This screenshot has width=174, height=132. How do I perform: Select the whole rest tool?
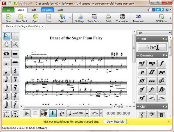(x=15, y=54)
